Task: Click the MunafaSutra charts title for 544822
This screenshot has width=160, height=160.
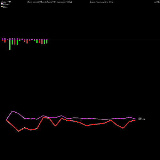Action: pos(50,2)
